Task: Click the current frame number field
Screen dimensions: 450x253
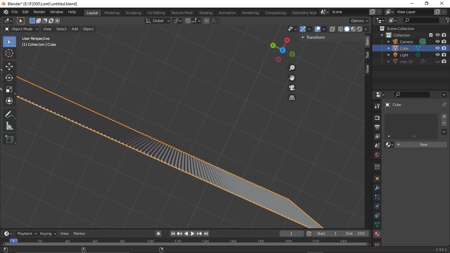Action: click(292, 234)
